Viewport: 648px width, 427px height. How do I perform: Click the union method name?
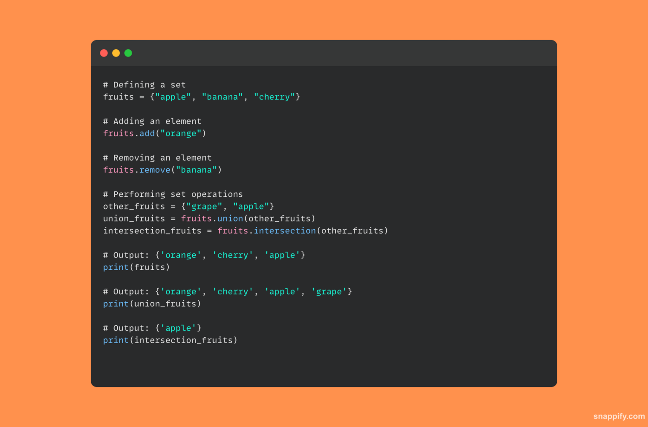click(x=230, y=218)
